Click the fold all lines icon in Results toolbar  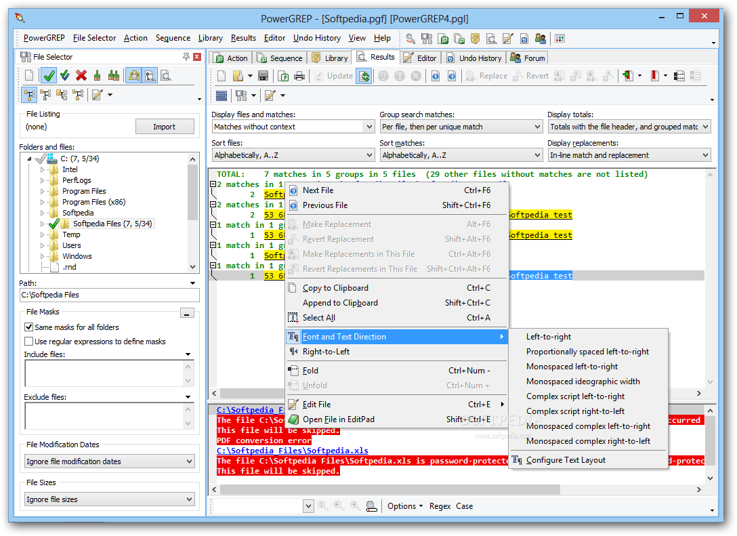679,76
